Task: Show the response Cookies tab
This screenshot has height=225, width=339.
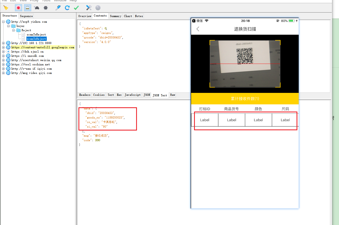Action: tap(99, 95)
